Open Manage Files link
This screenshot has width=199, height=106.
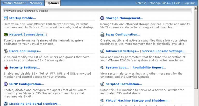click(160, 3)
